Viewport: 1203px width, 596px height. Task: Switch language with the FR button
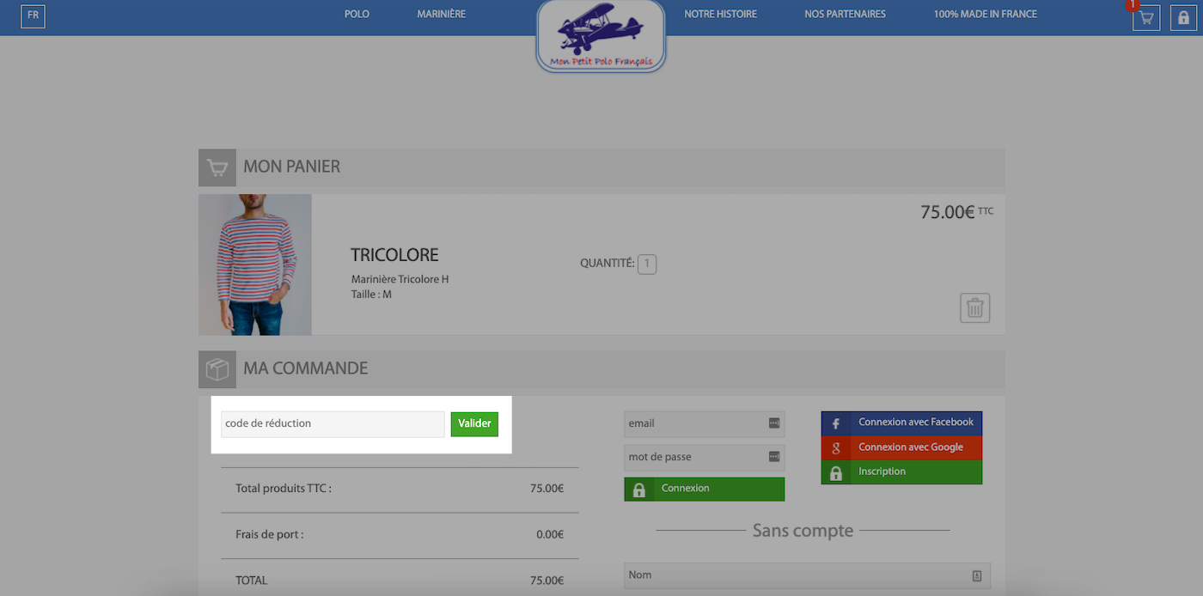pos(33,15)
